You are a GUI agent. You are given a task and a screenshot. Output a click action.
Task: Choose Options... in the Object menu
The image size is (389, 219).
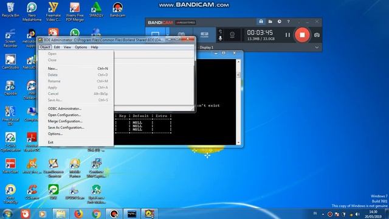point(76,134)
